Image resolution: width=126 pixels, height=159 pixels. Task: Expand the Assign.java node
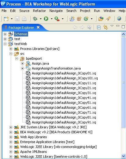(x=22, y=63)
